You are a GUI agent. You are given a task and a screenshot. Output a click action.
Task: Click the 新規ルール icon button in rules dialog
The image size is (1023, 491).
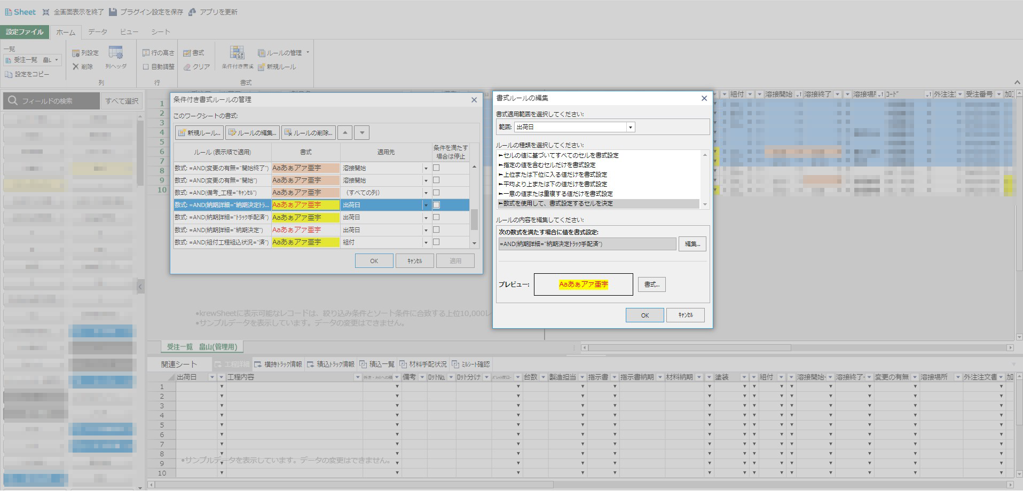click(x=200, y=133)
